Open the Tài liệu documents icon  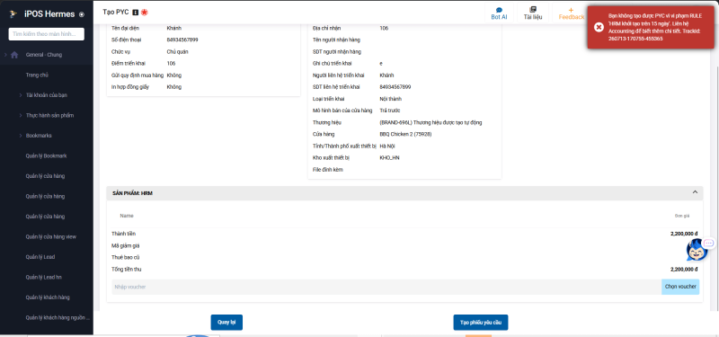pyautogui.click(x=532, y=10)
